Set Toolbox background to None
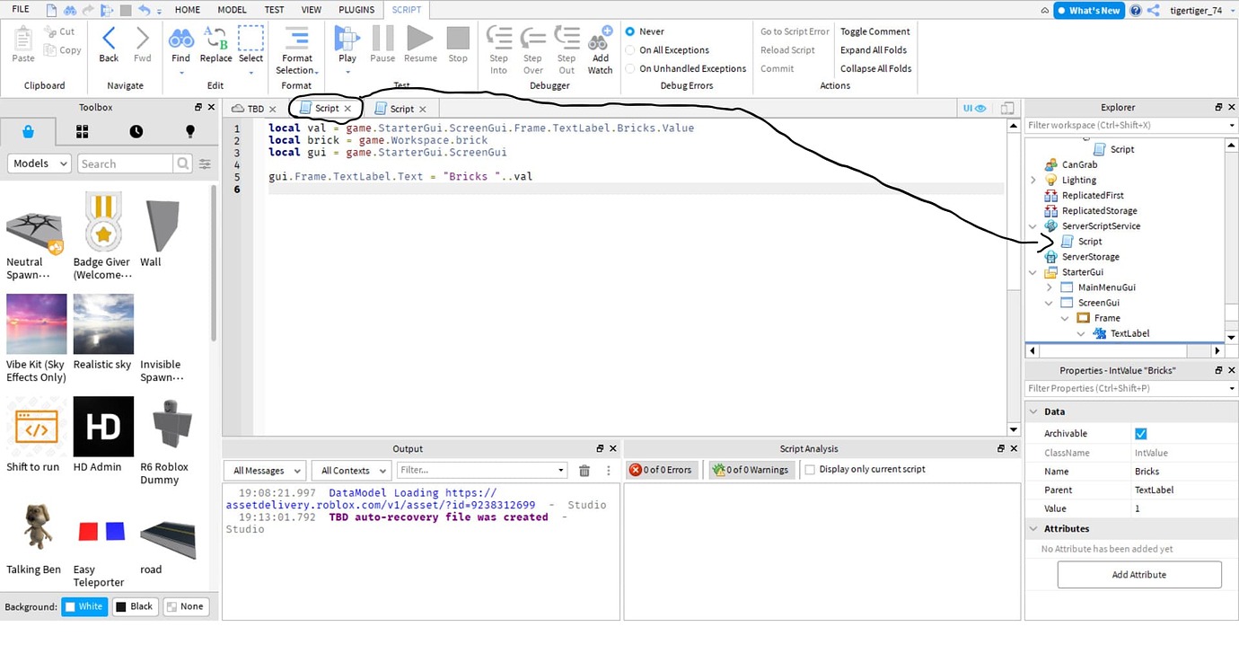 [185, 606]
